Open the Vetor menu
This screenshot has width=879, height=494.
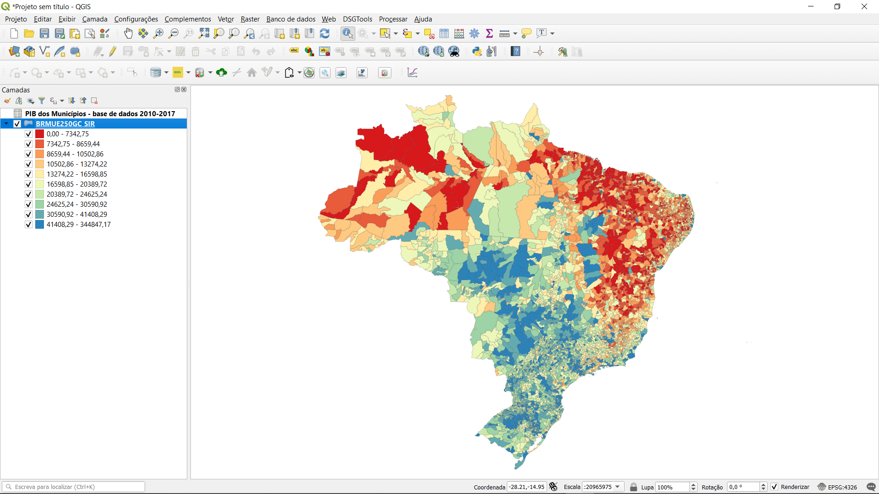click(226, 19)
